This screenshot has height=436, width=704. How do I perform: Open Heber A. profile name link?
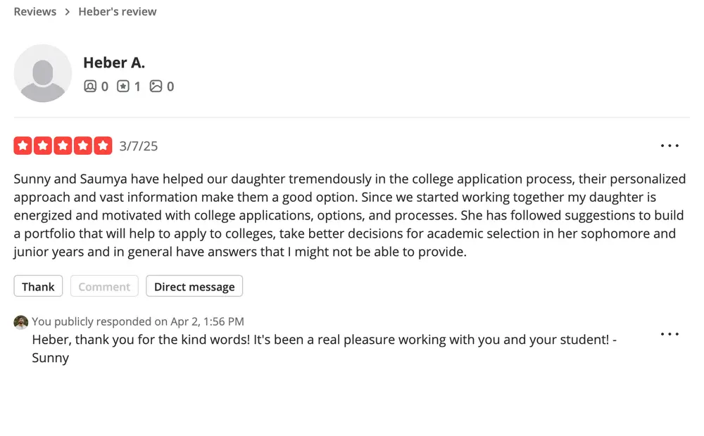[x=114, y=63]
